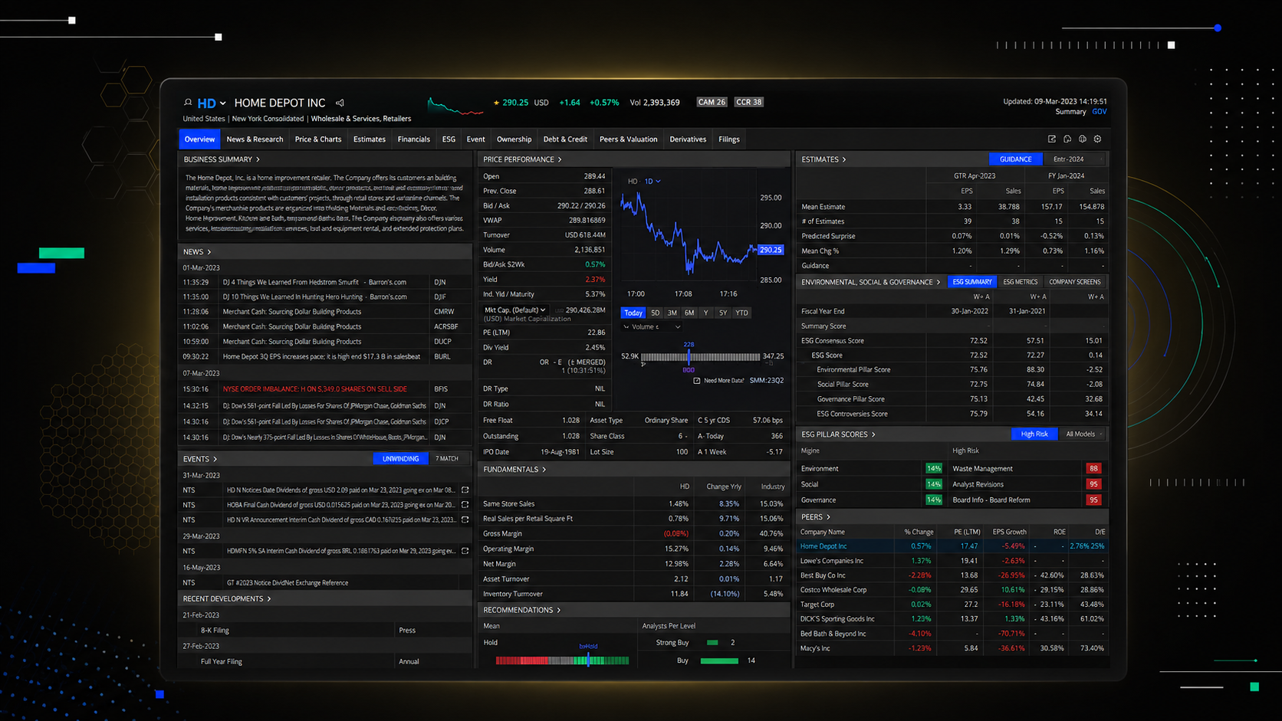Screen dimensions: 1282x721
Task: Expand the Events section header
Action: click(x=200, y=459)
